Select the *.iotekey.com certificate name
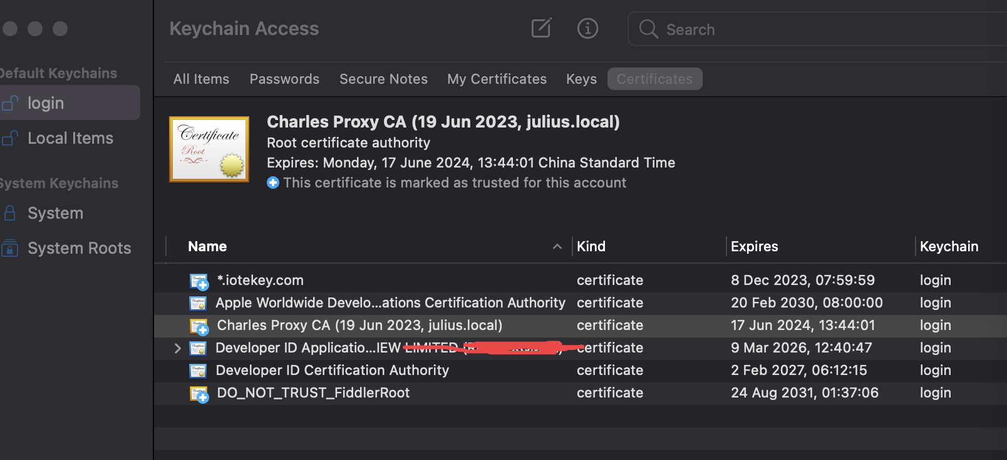 click(260, 280)
